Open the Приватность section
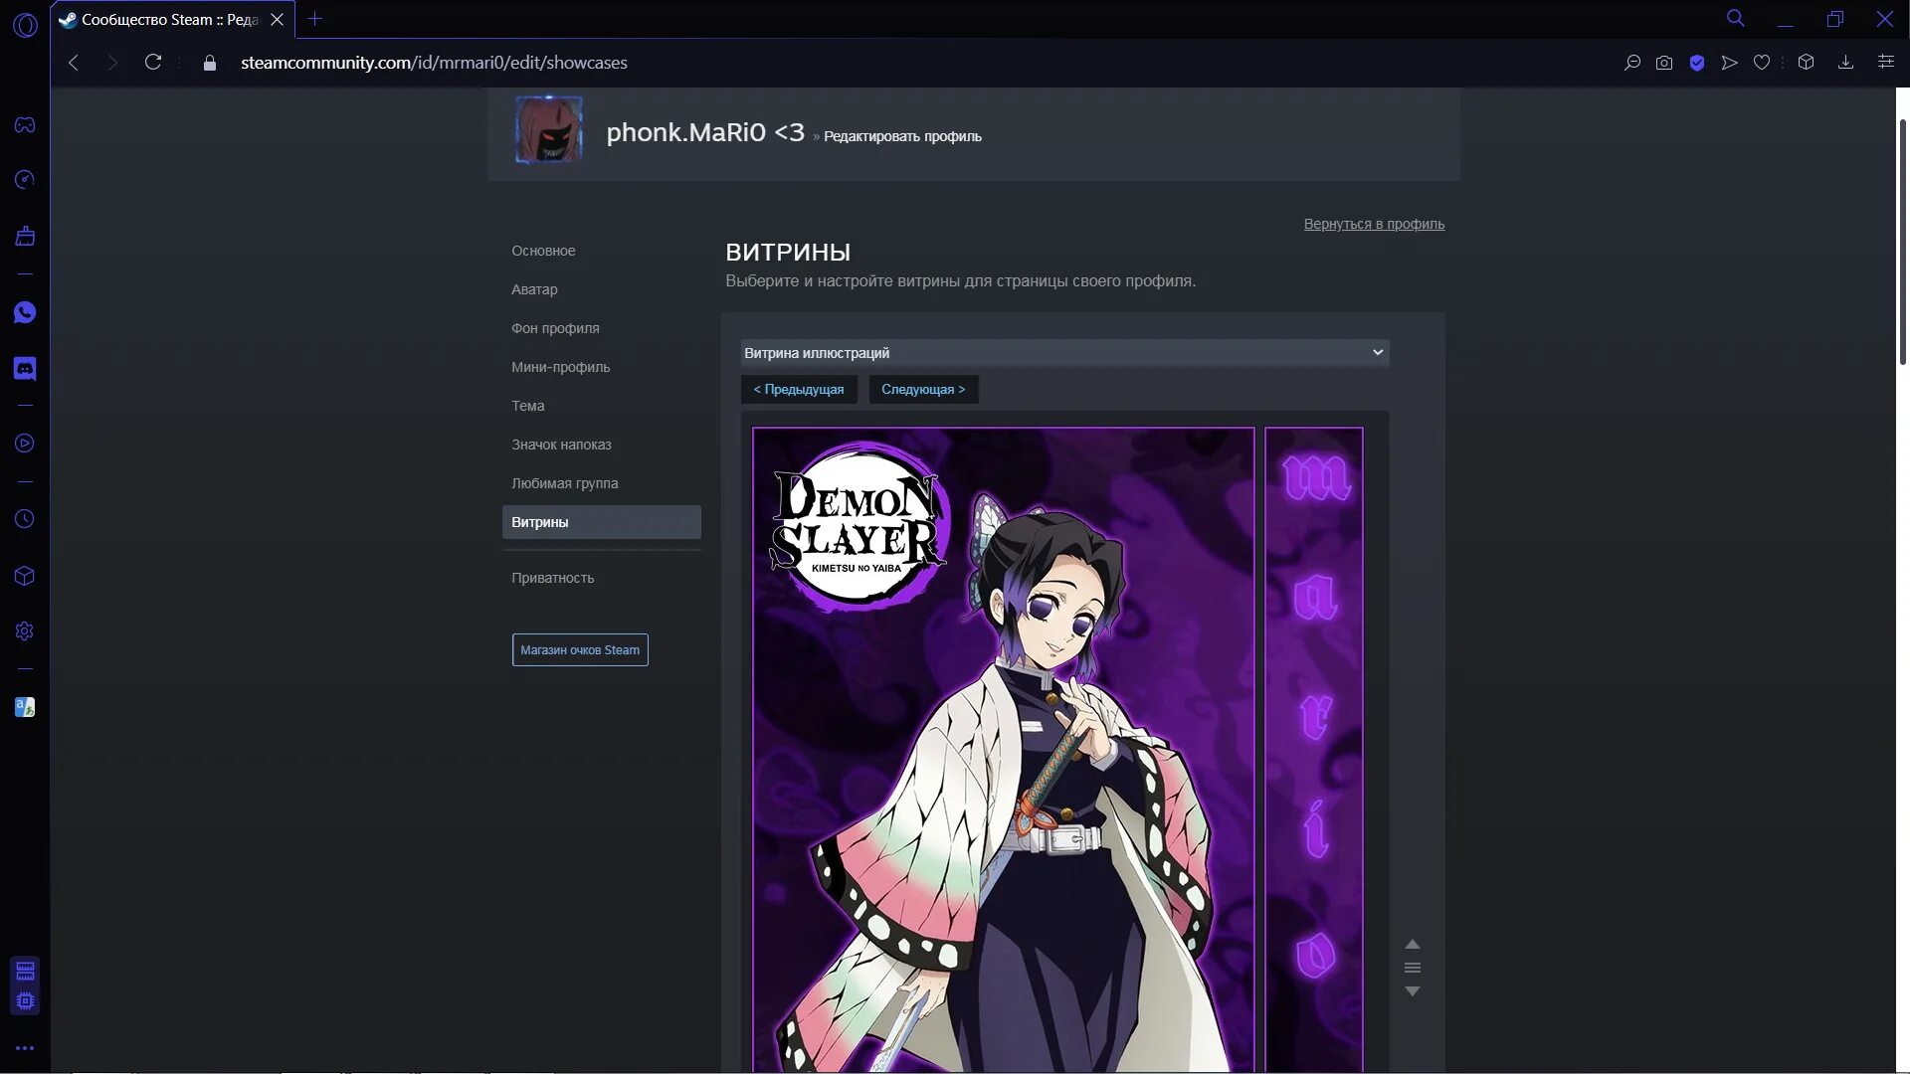 553,578
